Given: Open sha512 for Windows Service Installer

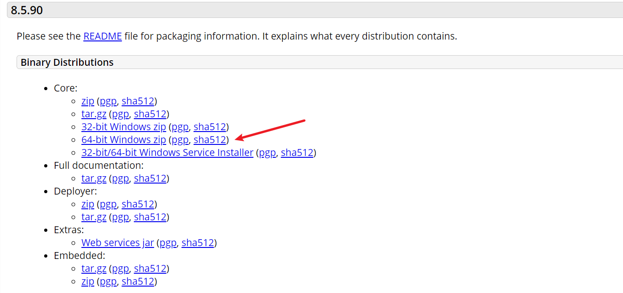Looking at the screenshot, I should tap(297, 153).
